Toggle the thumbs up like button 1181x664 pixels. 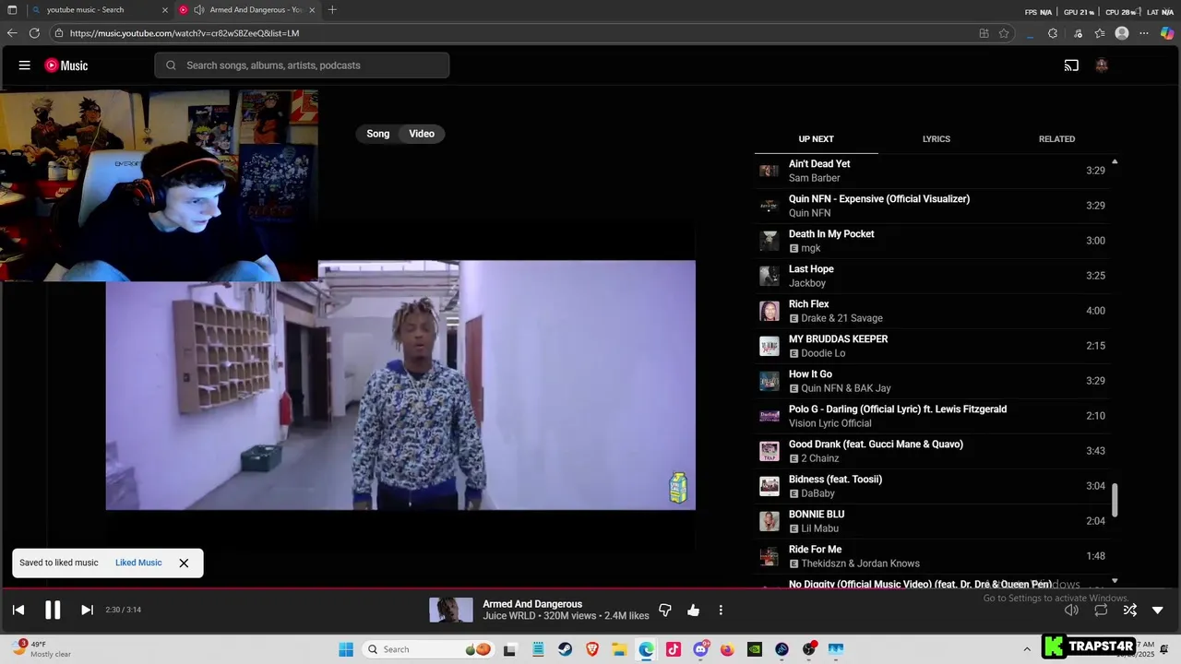point(693,611)
